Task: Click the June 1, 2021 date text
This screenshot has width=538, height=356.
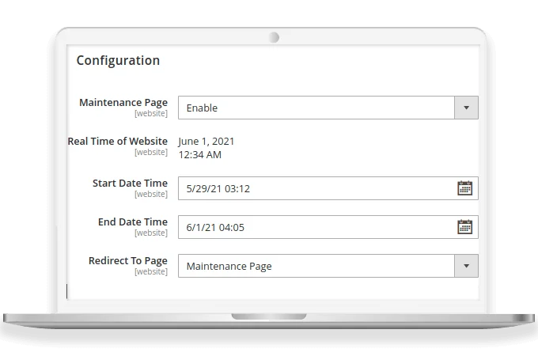Action: coord(206,142)
